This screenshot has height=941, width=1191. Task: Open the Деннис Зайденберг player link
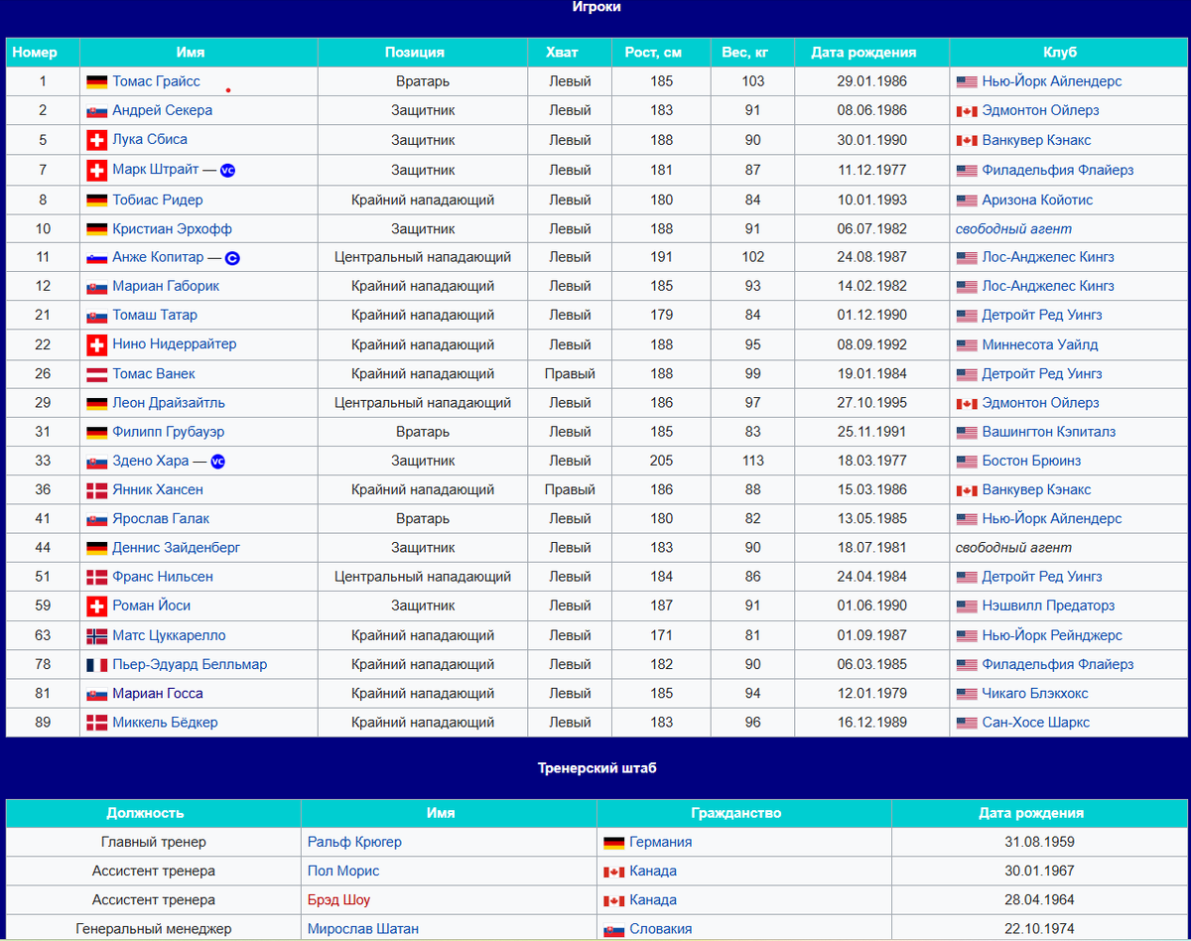tap(176, 548)
